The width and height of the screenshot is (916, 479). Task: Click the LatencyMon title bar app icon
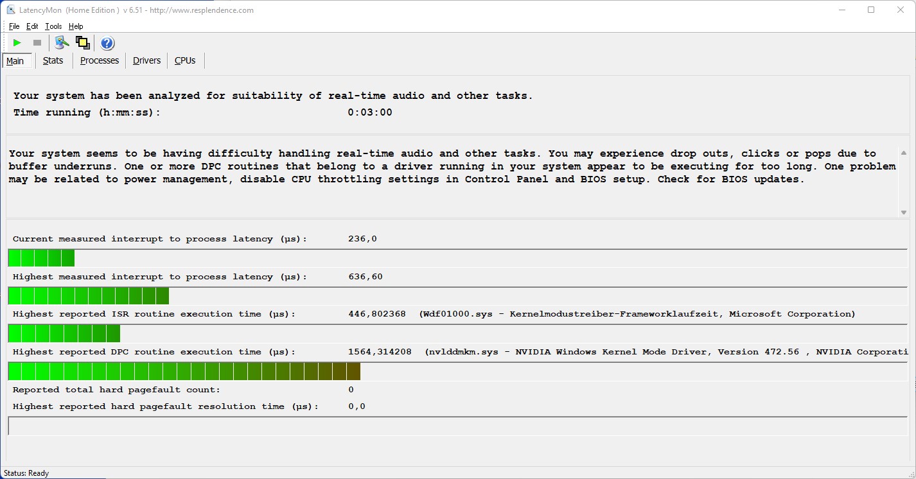[x=10, y=10]
